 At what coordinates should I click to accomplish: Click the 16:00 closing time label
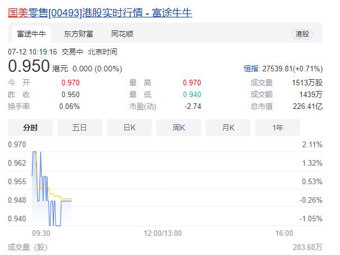point(284,233)
